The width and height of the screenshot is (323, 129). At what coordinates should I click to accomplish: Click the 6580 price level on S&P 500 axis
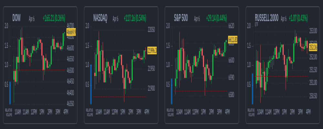pyautogui.click(x=231, y=95)
